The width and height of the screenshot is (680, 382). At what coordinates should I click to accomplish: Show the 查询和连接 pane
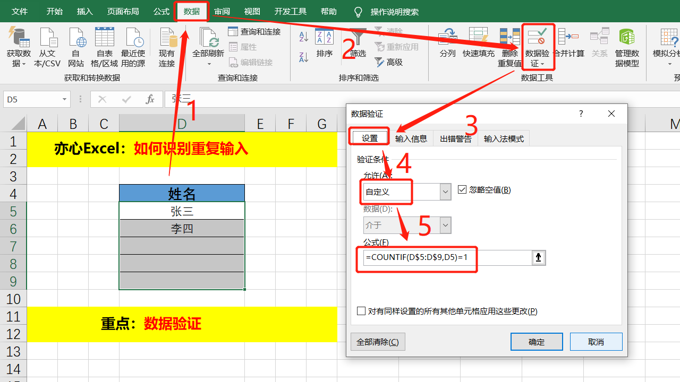tap(254, 32)
